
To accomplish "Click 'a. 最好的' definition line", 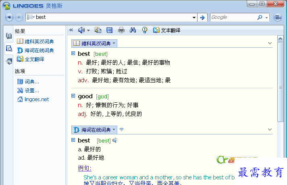I will pos(89,149).
